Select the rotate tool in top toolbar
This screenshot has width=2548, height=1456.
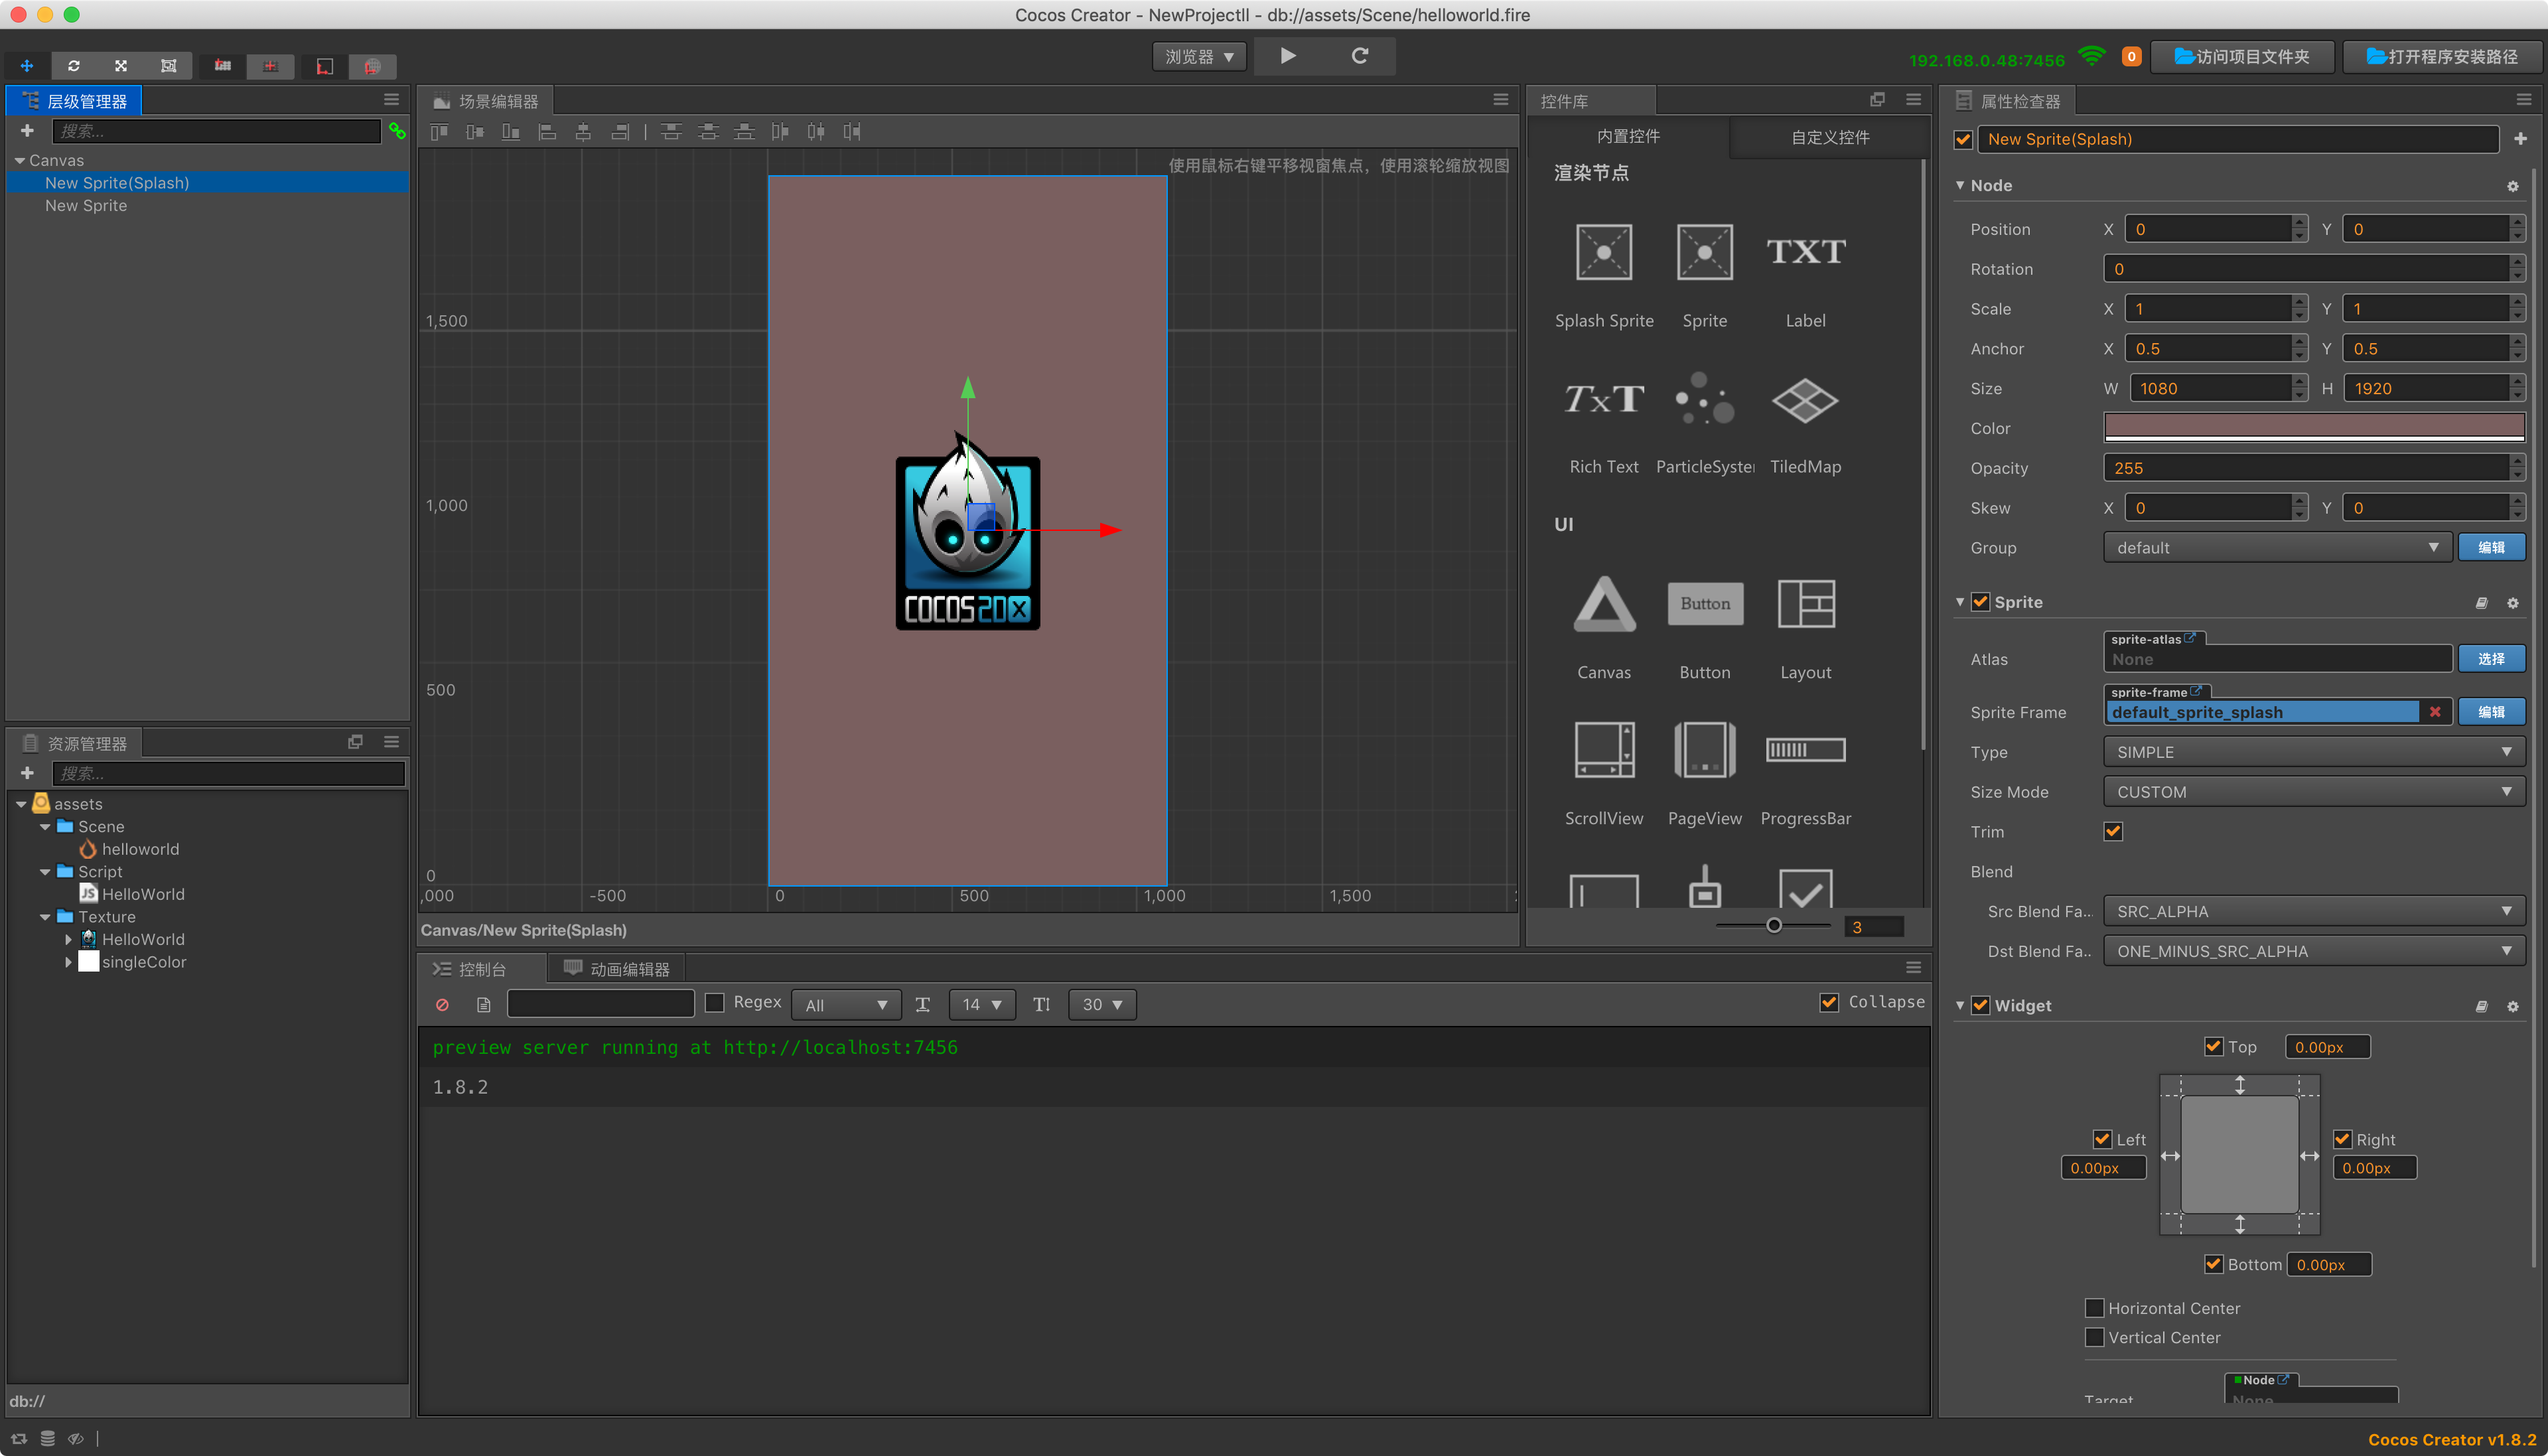(x=73, y=66)
